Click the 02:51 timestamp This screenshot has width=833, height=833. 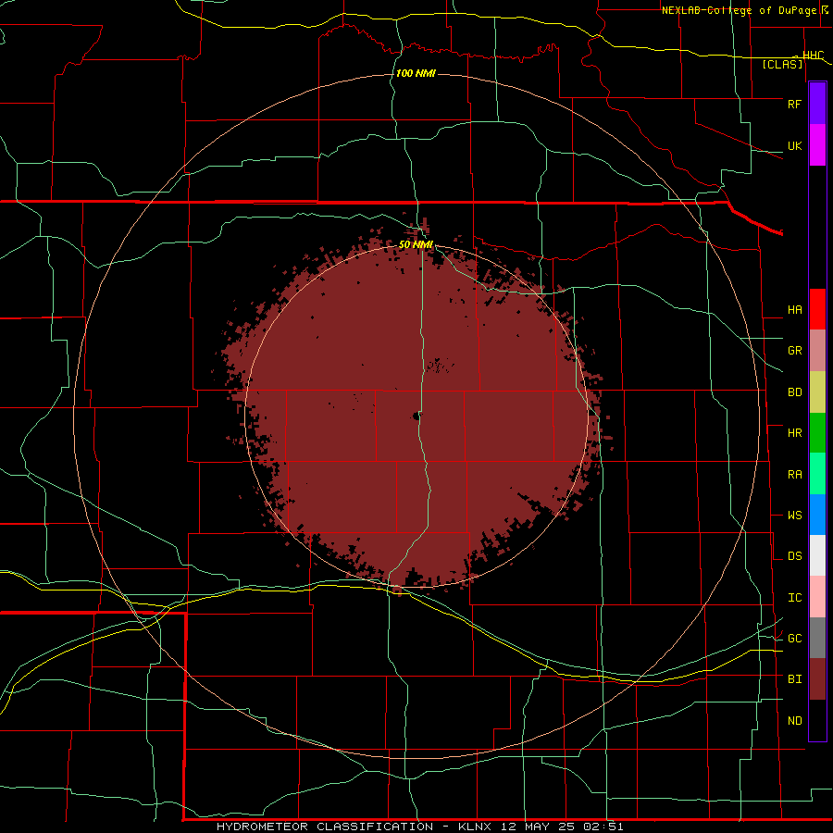(x=603, y=827)
